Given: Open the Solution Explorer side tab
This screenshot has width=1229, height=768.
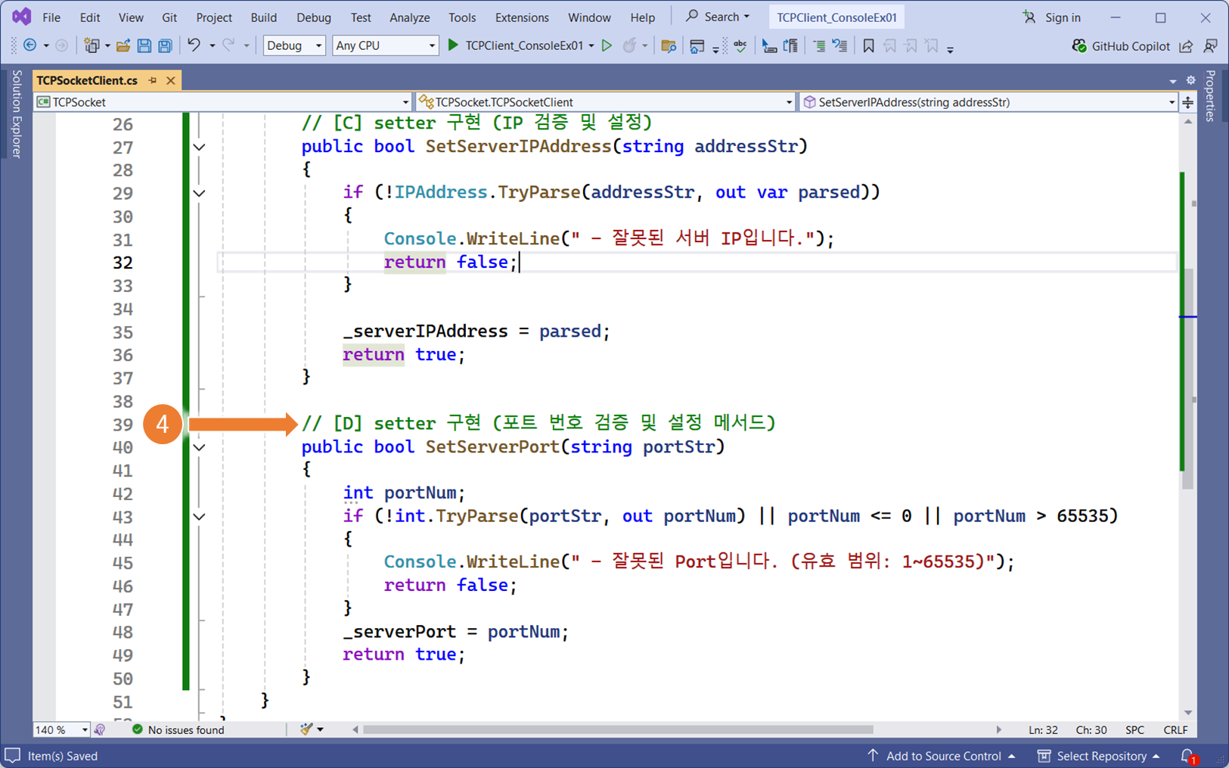Looking at the screenshot, I should tap(16, 113).
